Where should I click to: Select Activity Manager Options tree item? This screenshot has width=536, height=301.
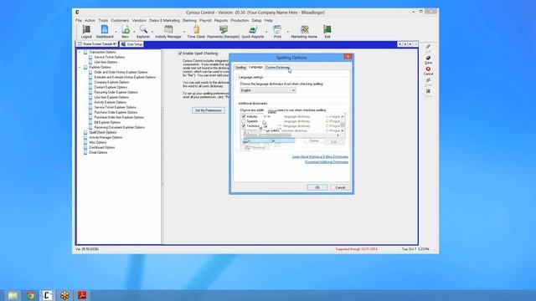coord(106,137)
